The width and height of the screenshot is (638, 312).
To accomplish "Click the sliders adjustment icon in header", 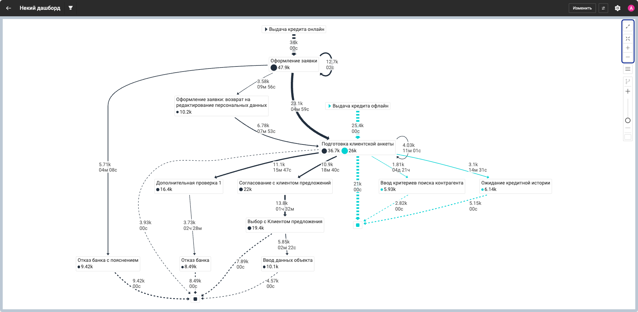I will [603, 8].
